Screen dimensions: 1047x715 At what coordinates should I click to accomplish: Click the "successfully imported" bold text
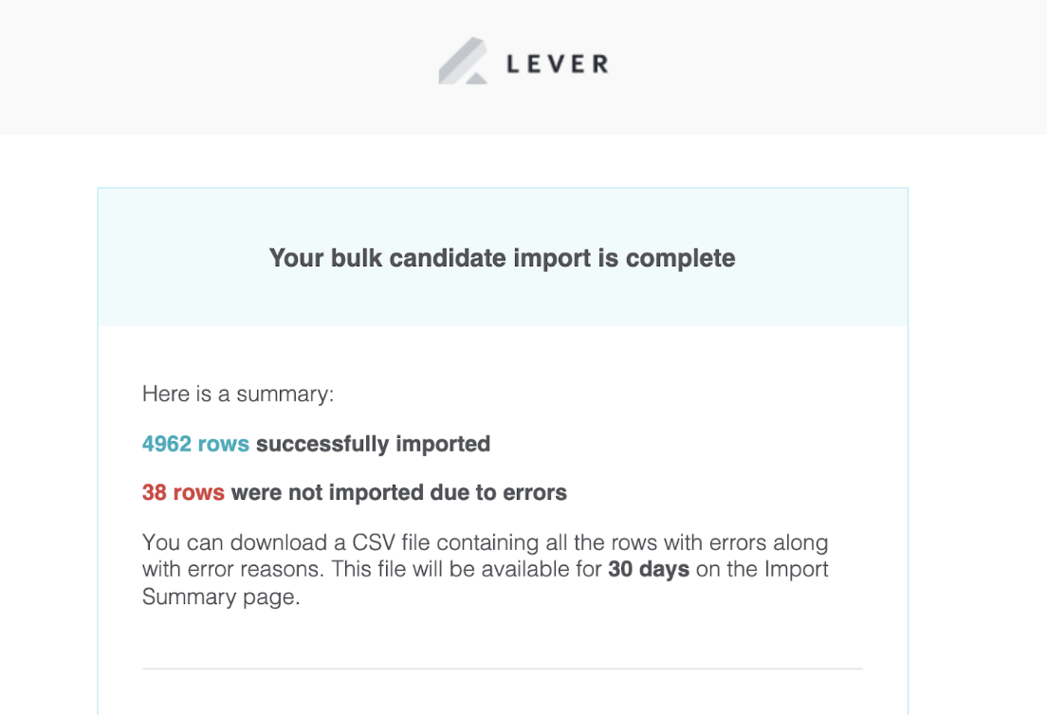(374, 444)
